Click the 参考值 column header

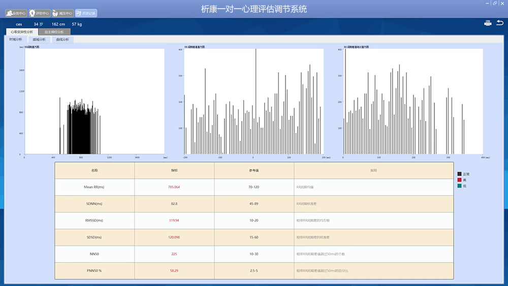tap(254, 170)
